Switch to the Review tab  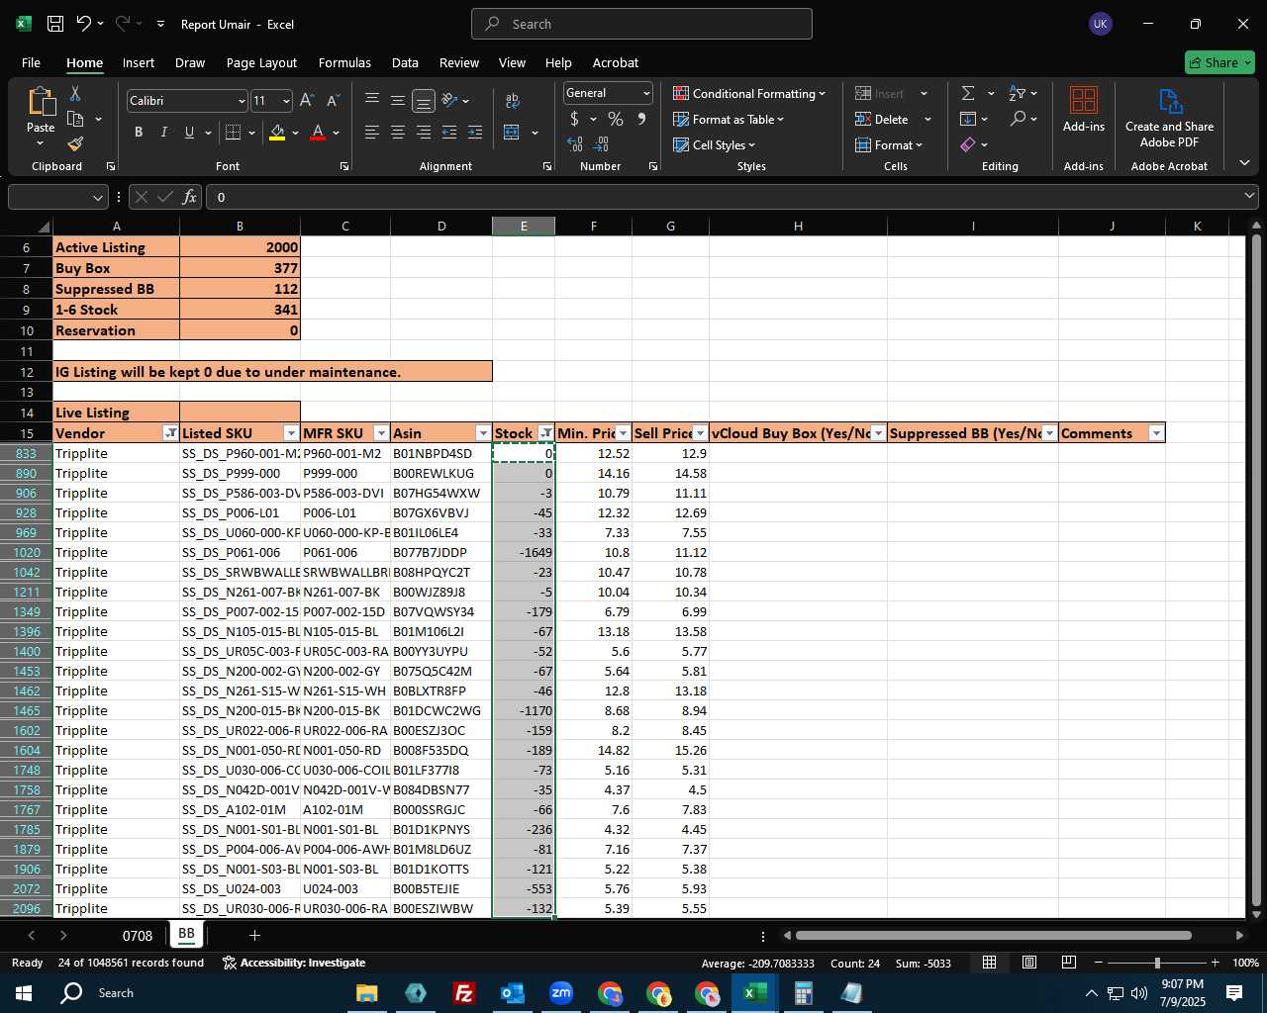459,62
